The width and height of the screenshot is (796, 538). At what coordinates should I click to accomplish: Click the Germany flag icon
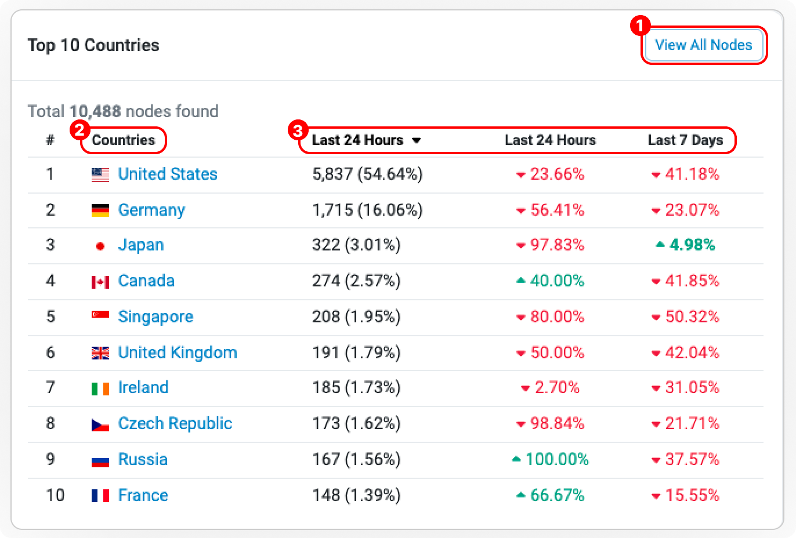[x=100, y=210]
